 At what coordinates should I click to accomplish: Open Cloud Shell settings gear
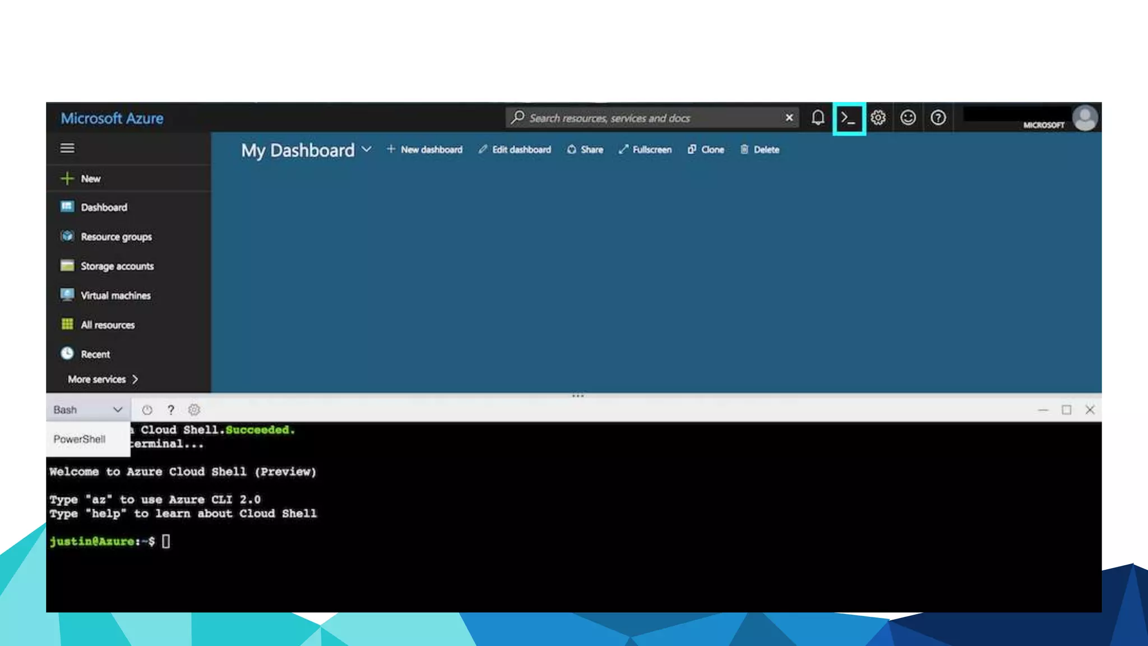(194, 410)
